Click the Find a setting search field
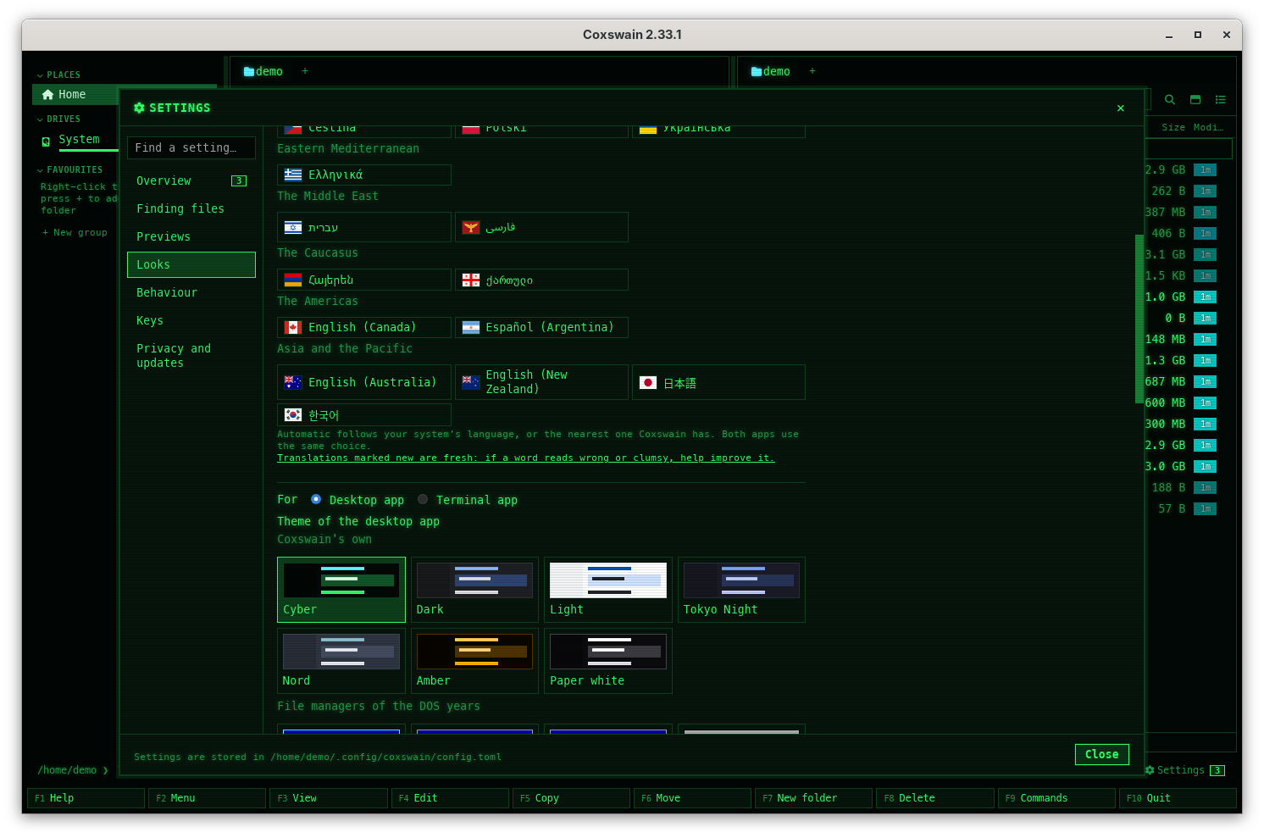1264x838 pixels. click(191, 148)
